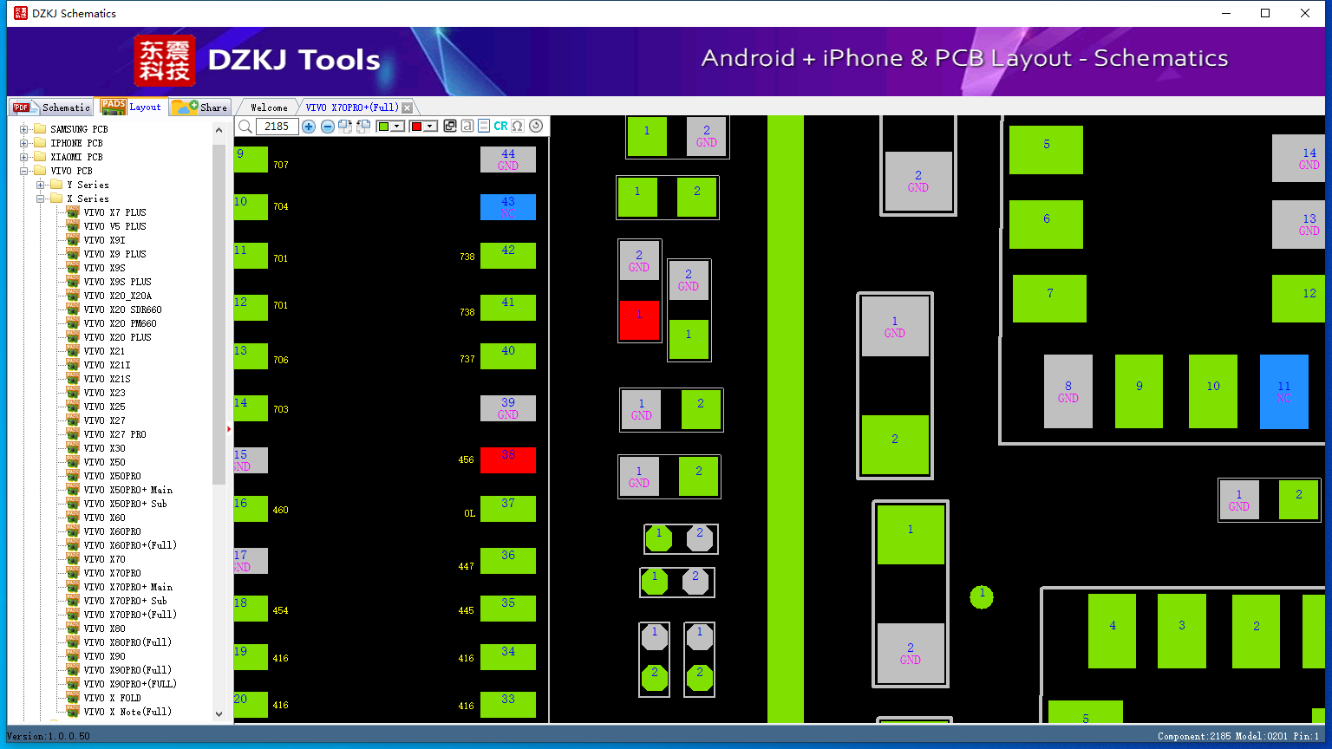Open VIVO X FOLD layout entry
Image resolution: width=1332 pixels, height=749 pixels.
(112, 698)
